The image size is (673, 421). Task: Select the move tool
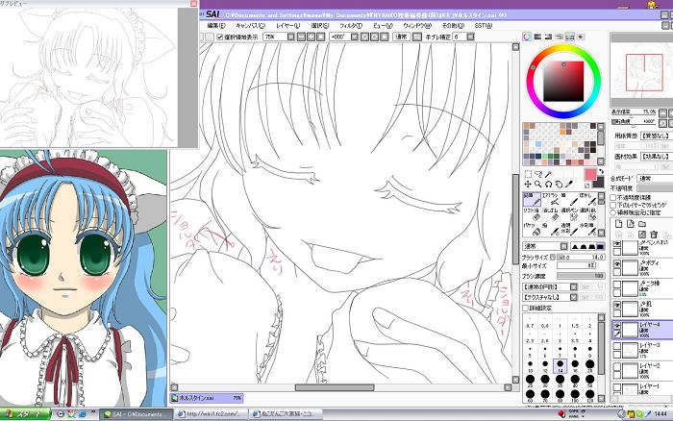[528, 185]
